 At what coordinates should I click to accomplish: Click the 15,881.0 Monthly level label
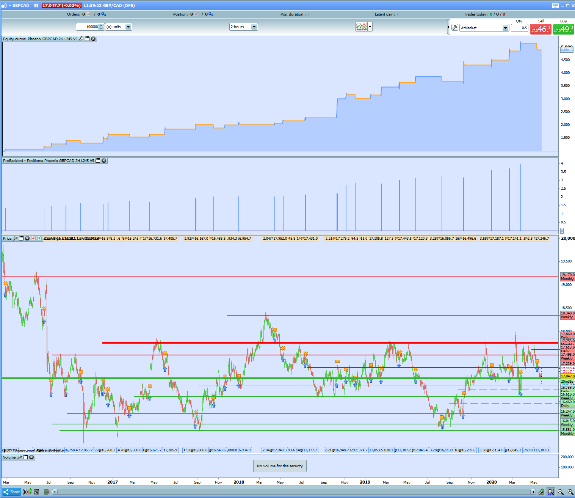pyautogui.click(x=567, y=432)
